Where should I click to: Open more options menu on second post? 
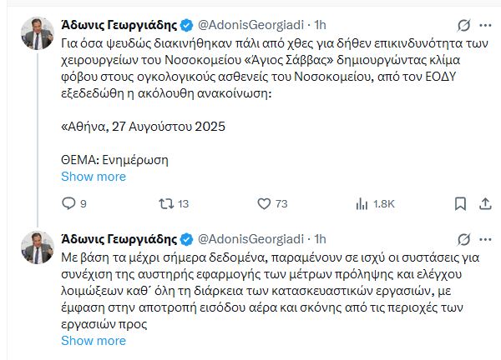[486, 239]
